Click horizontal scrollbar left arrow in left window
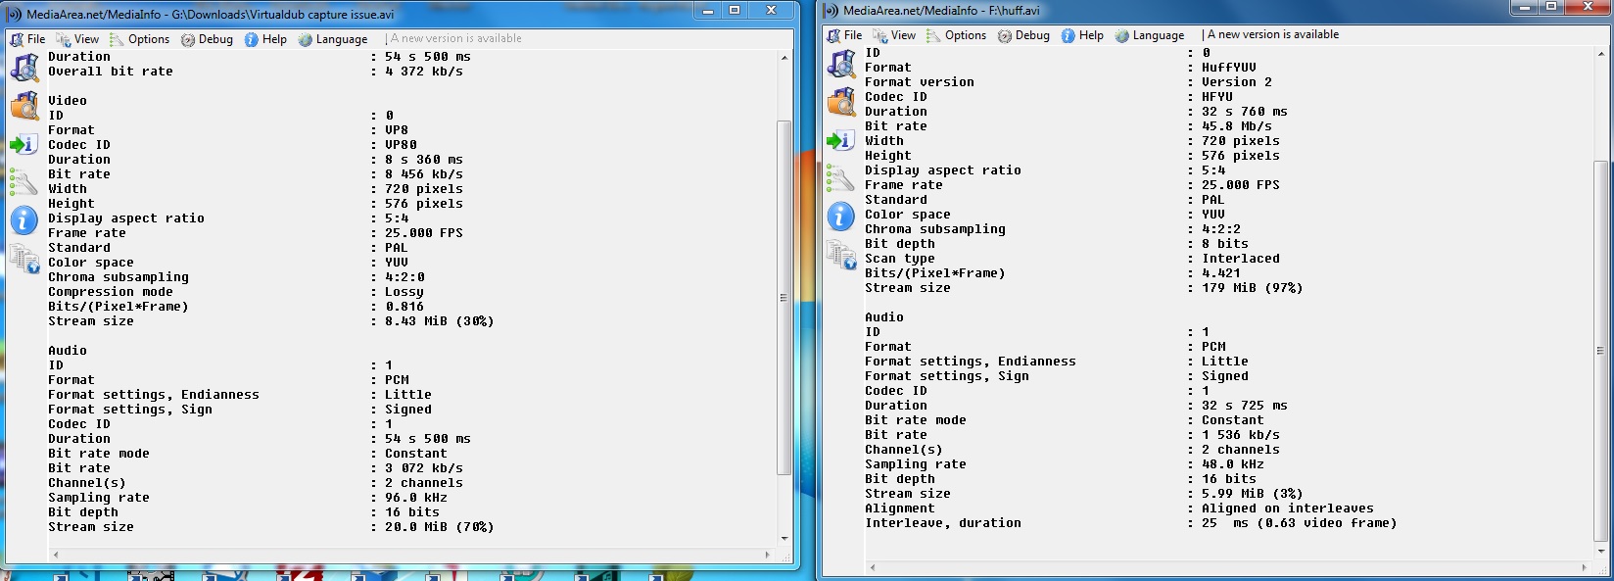This screenshot has width=1614, height=581. pos(56,555)
